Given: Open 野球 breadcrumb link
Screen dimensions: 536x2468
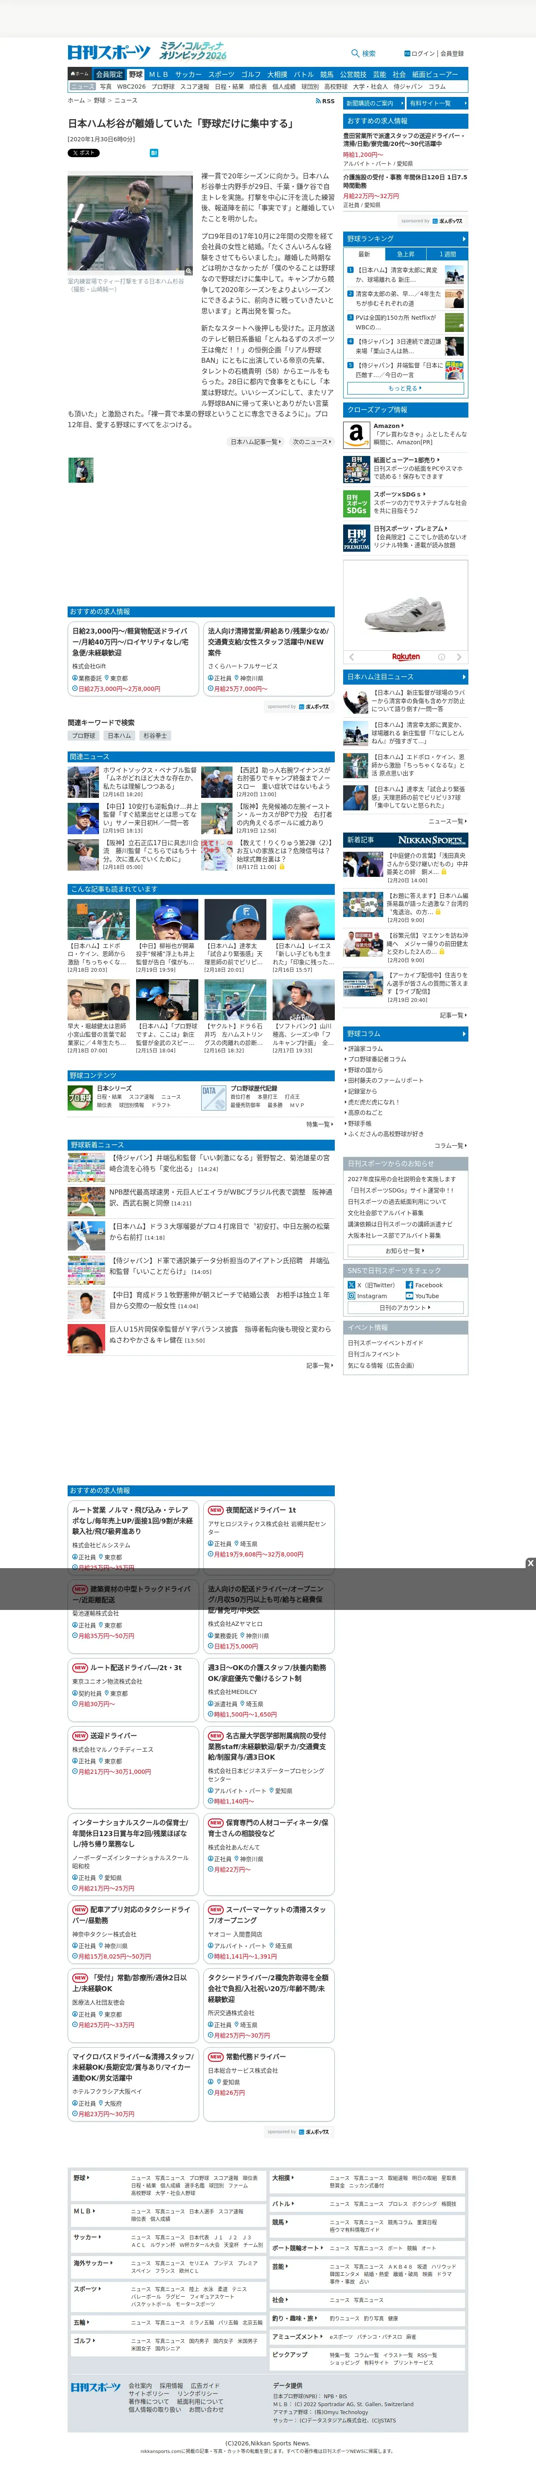Looking at the screenshot, I should pos(99,101).
